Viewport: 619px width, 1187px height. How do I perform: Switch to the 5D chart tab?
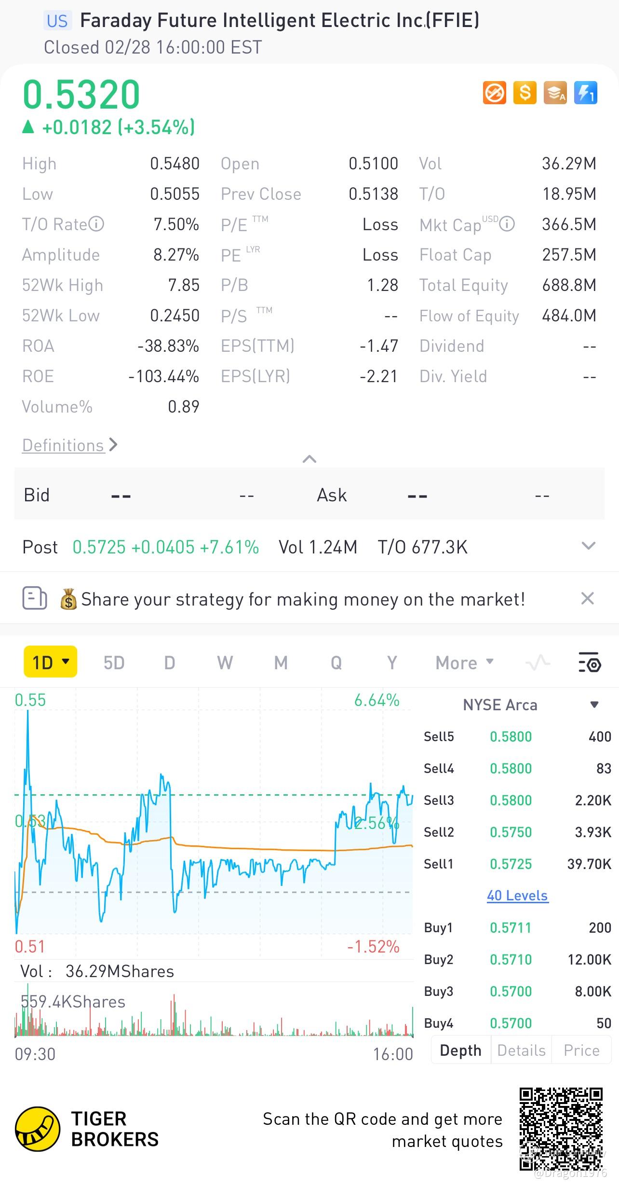[114, 663]
